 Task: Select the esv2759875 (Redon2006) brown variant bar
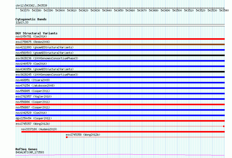click(x=120, y=44)
